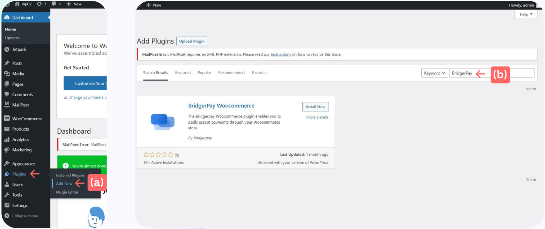The width and height of the screenshot is (545, 229).
Task: Click the Plugins plug icon
Action: (x=7, y=174)
